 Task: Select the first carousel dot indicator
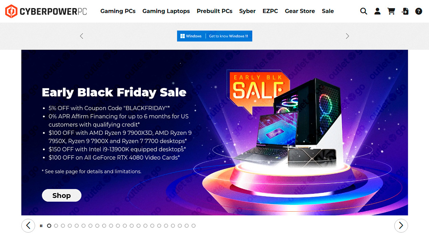(49, 226)
